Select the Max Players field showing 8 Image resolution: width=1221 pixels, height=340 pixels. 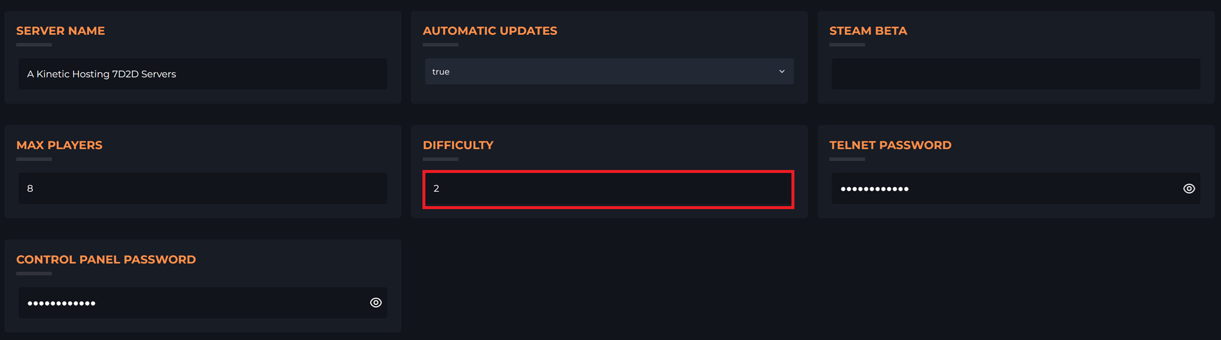[x=203, y=188]
